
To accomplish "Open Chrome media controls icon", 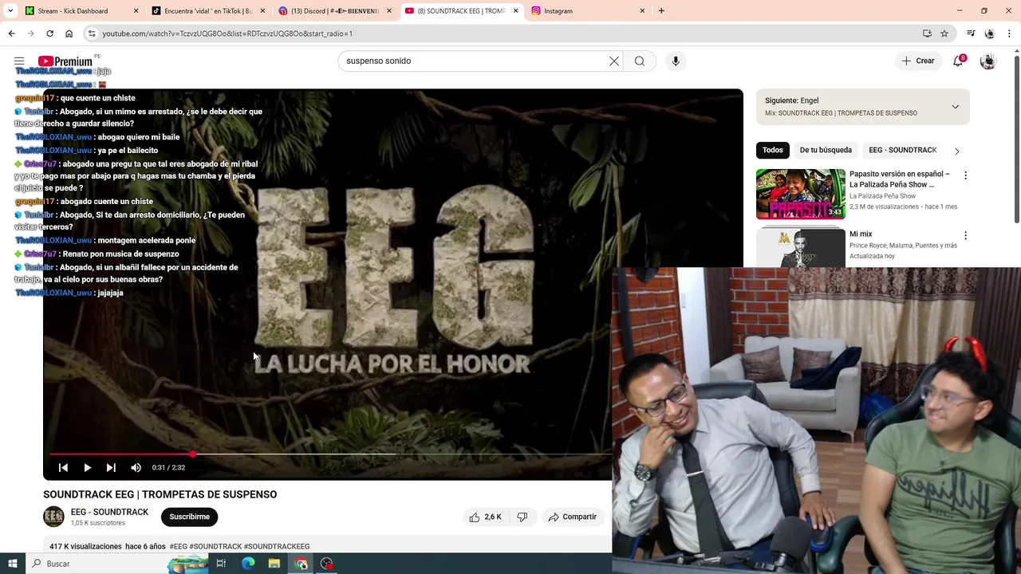I will (971, 33).
